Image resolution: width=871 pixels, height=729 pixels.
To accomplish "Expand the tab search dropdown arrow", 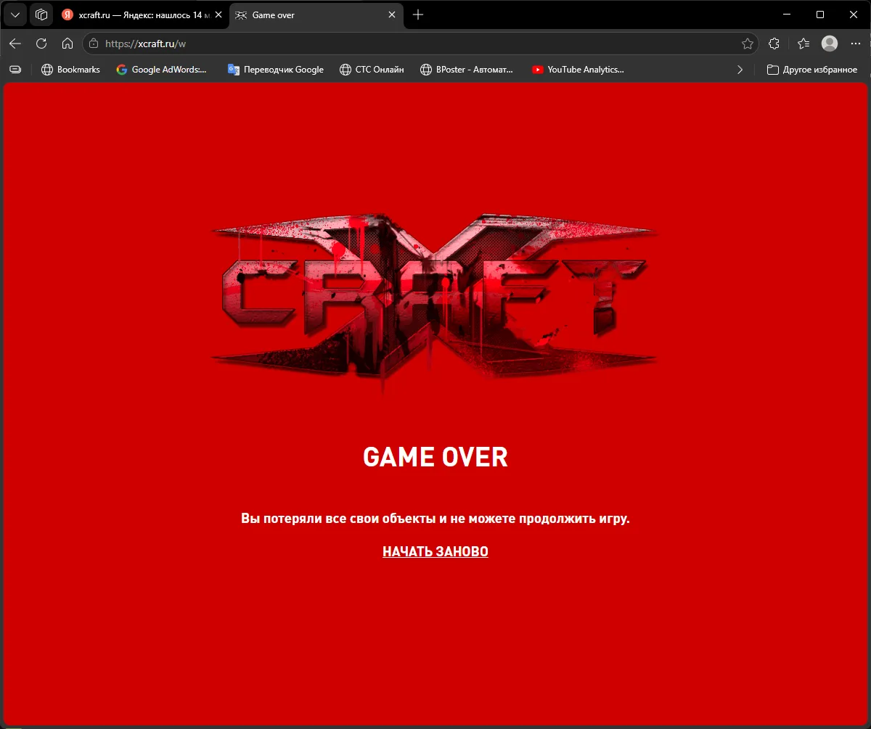I will (15, 15).
